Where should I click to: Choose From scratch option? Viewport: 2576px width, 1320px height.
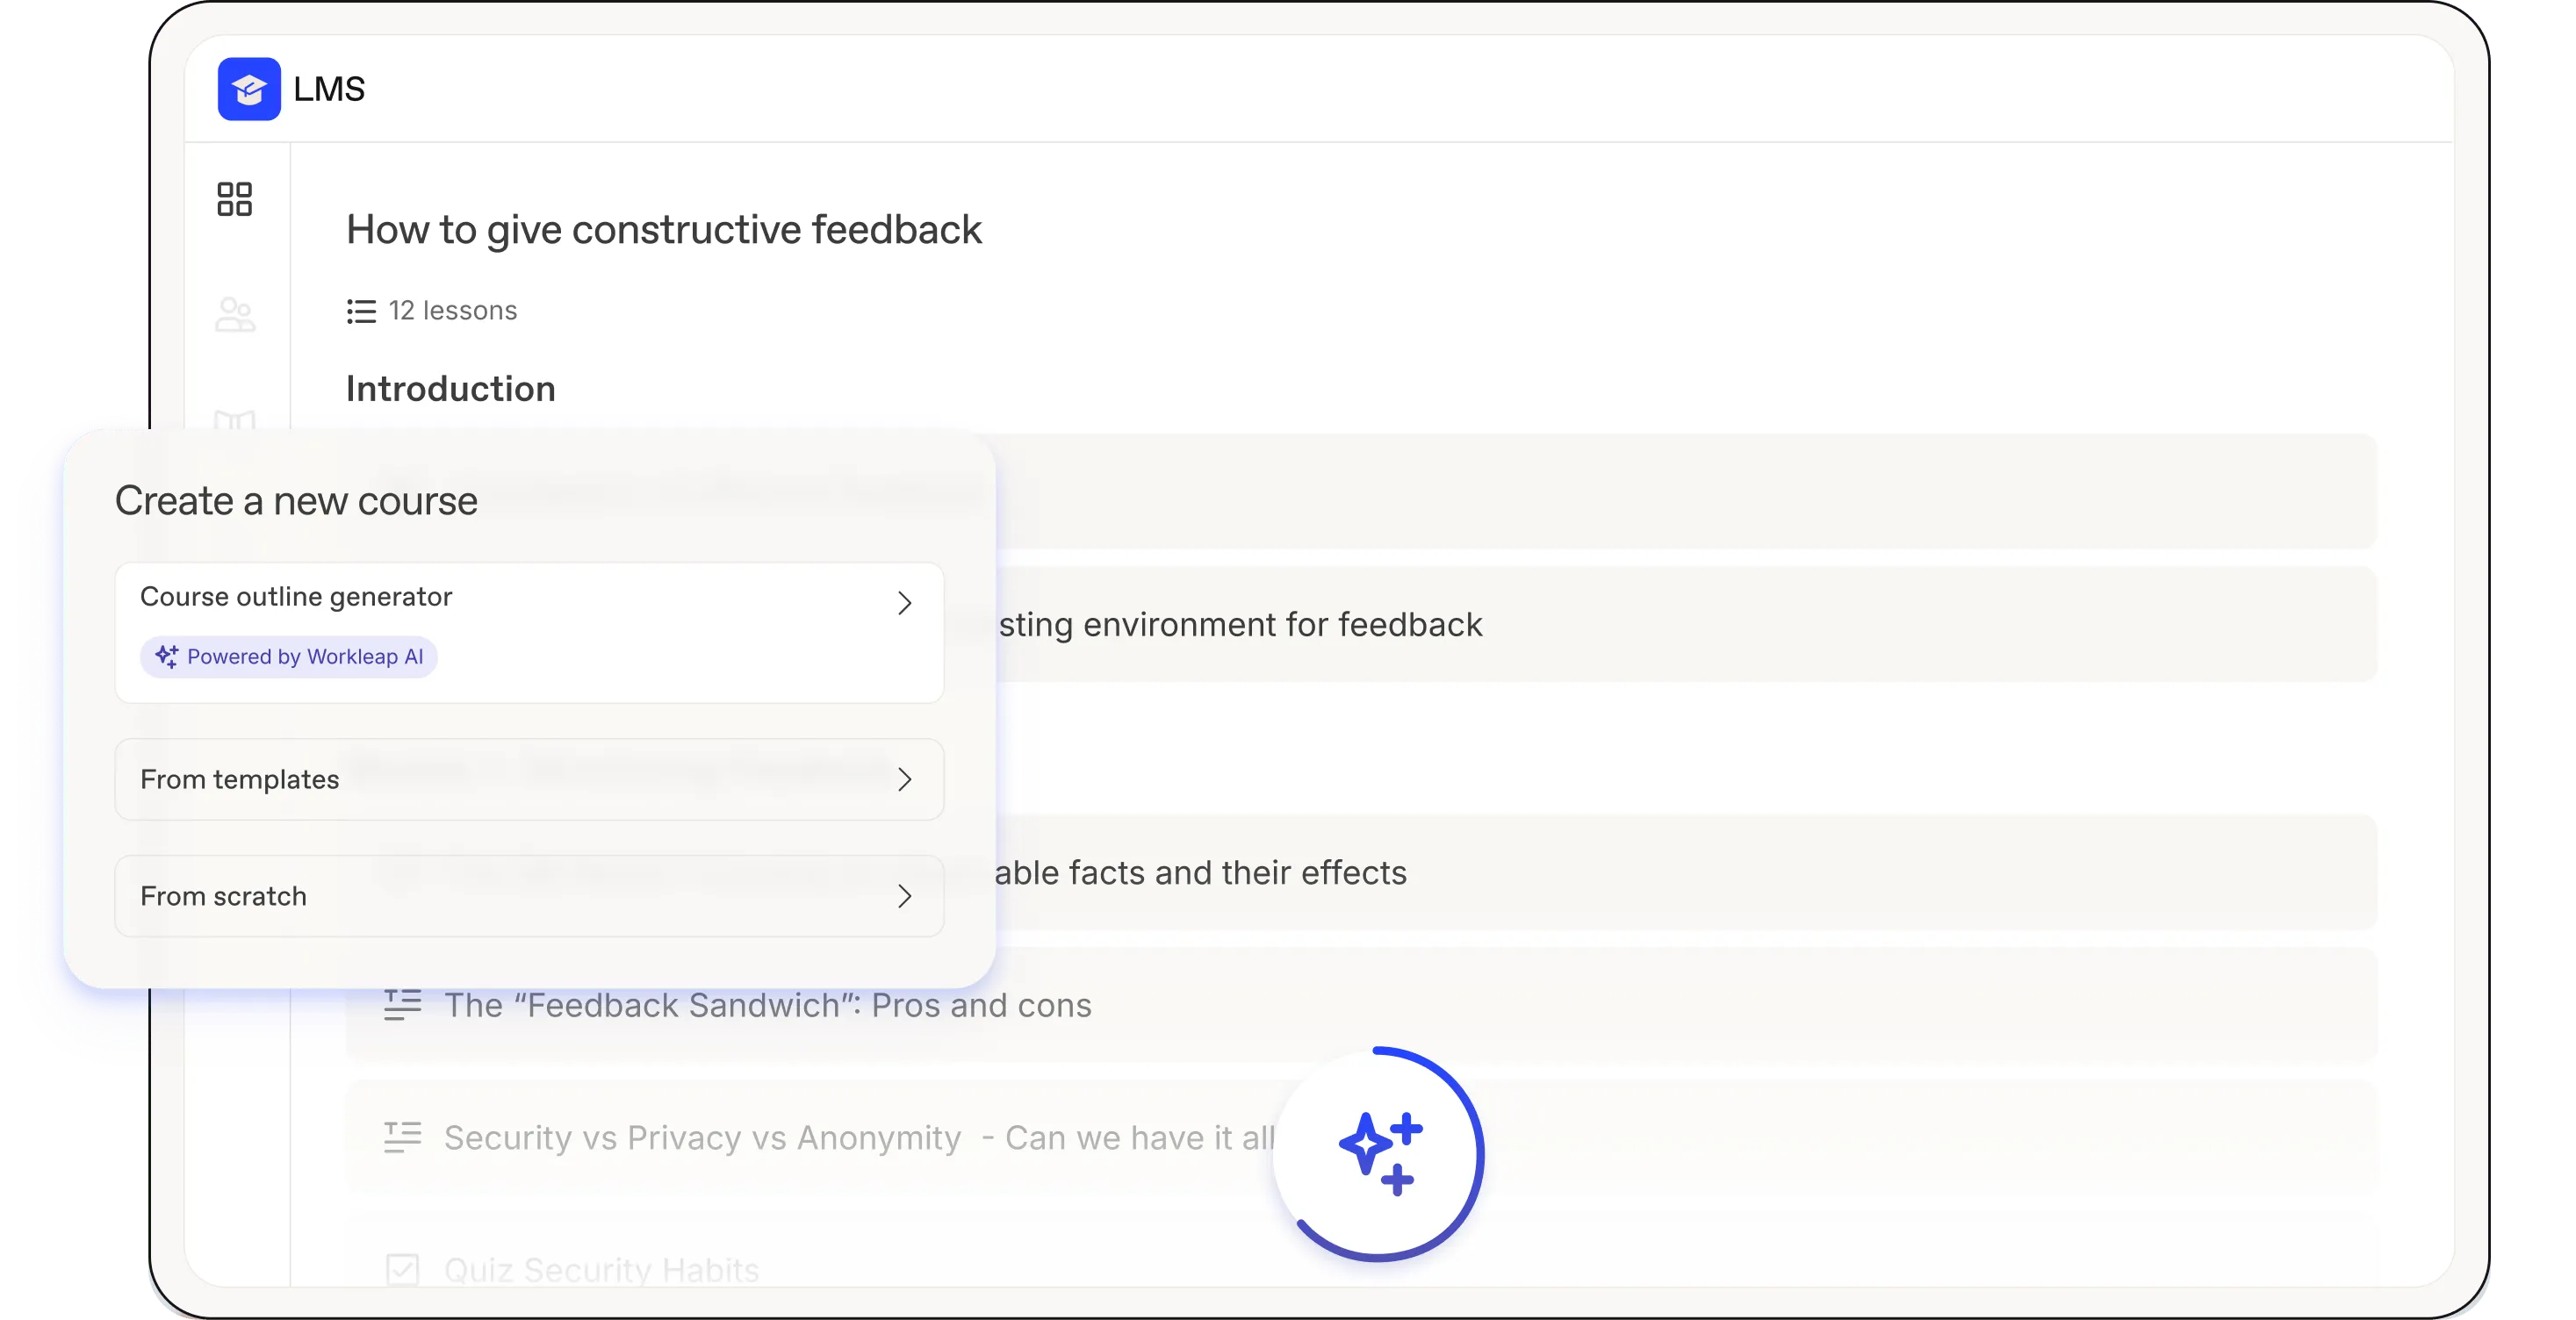529,896
